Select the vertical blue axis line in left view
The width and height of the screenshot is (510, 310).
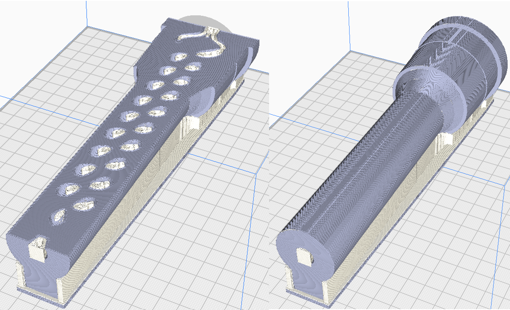(x=87, y=12)
